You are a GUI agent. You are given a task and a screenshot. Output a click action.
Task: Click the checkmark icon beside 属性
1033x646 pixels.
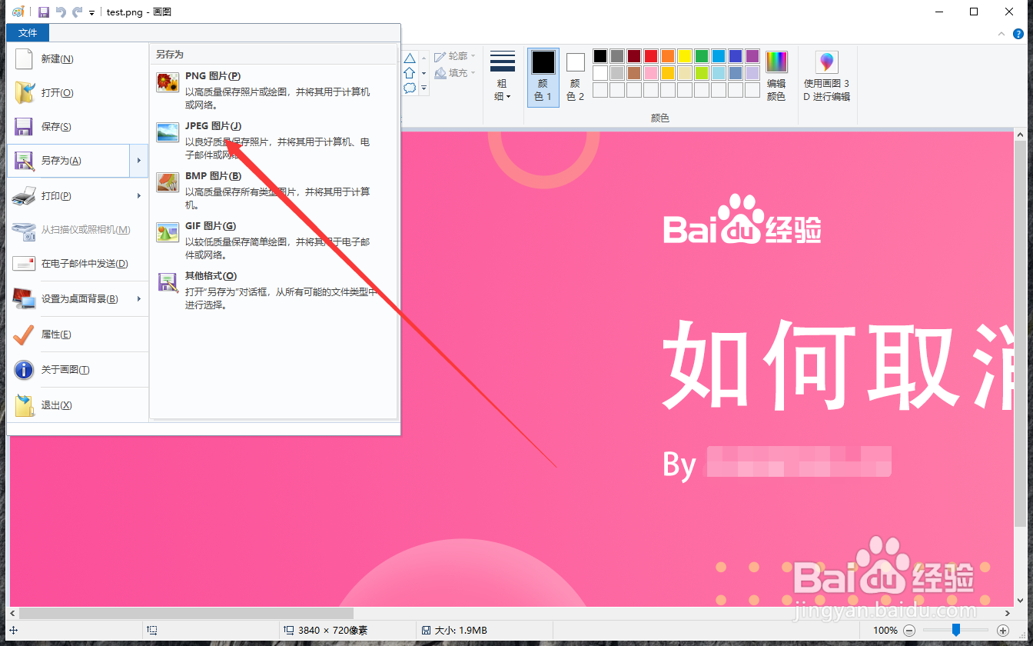[24, 335]
